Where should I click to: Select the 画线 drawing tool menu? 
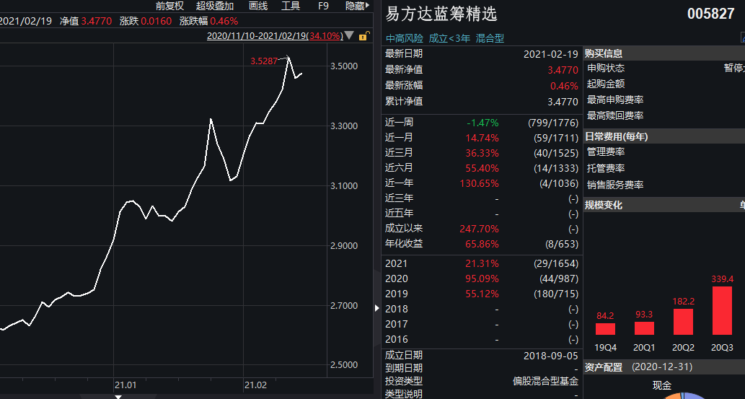click(x=258, y=6)
